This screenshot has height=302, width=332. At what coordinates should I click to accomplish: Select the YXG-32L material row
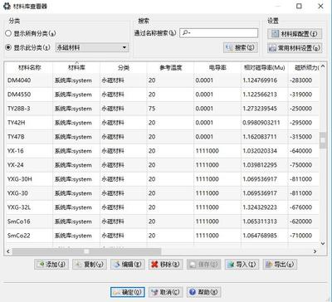163,207
